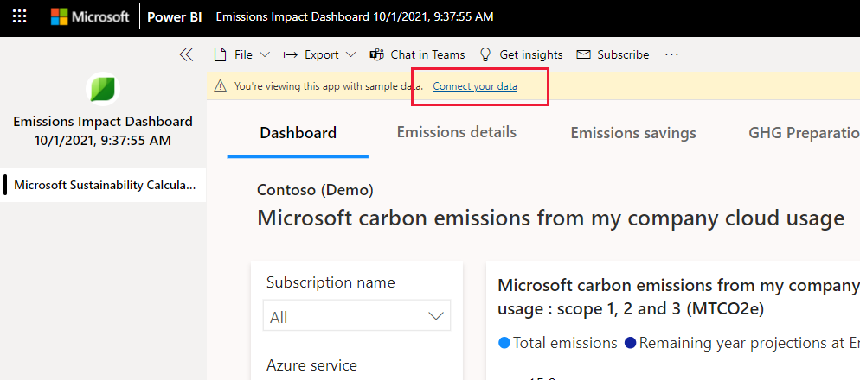Click the File page icon

(220, 54)
